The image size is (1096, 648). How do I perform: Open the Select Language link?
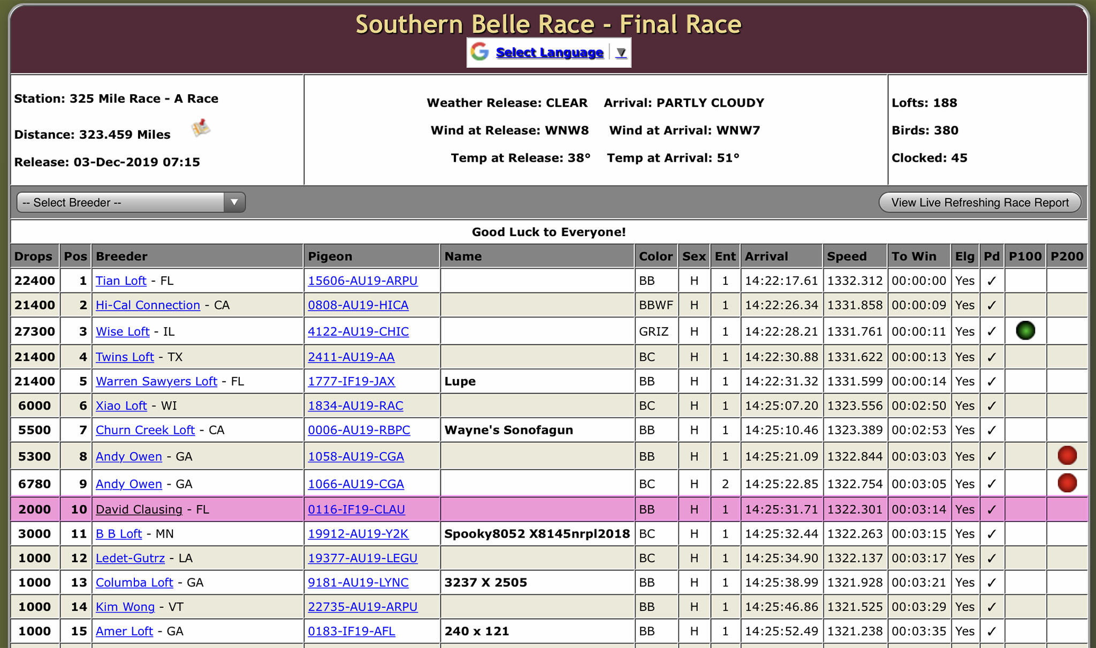[x=550, y=52]
